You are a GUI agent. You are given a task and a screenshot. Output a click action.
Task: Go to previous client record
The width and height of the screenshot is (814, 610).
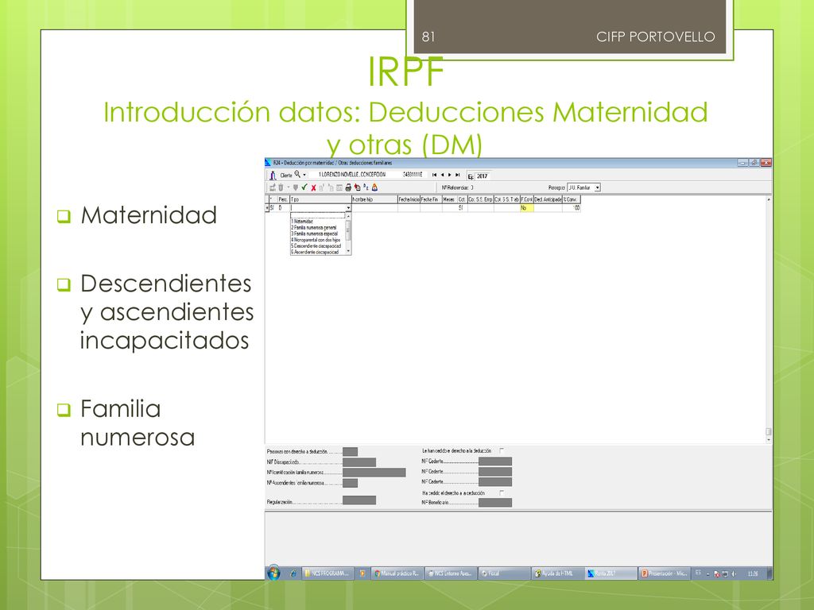click(442, 175)
